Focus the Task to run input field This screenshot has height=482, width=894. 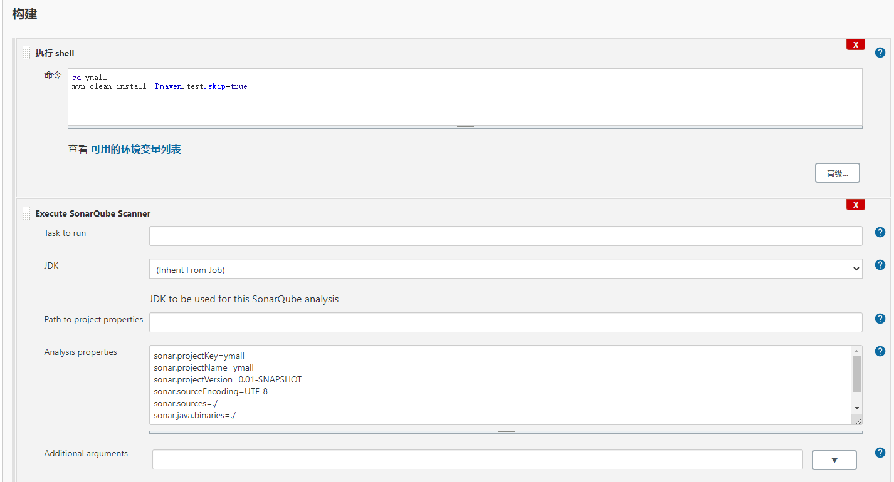coord(505,236)
